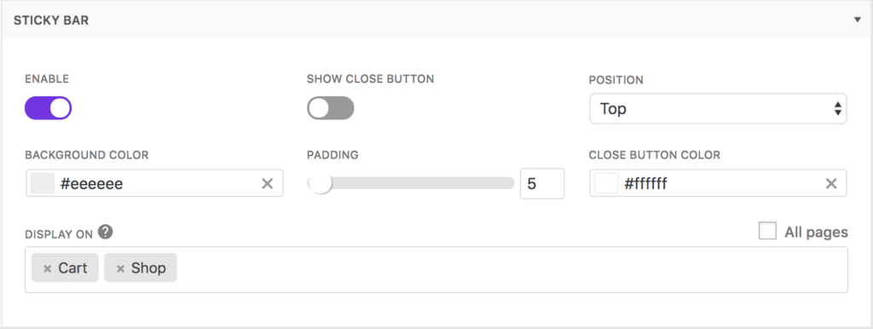Click empty area in Display On pages box
Screen dimensions: 873x329
(x=512, y=269)
